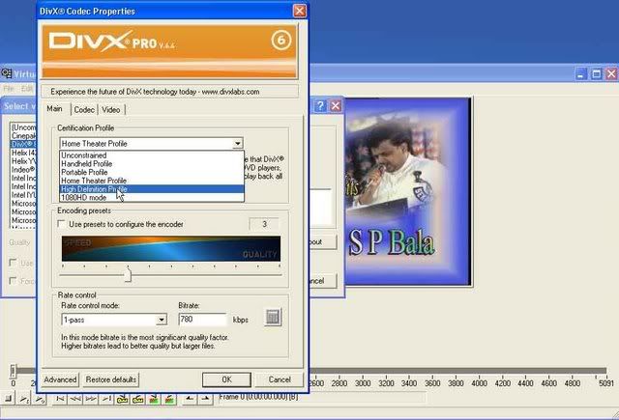Switch to the Video tab

(x=111, y=110)
